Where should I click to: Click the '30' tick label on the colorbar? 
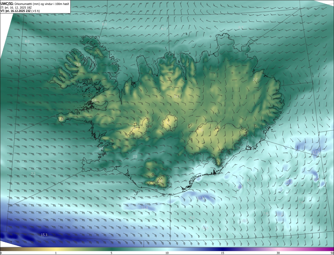point(278,253)
